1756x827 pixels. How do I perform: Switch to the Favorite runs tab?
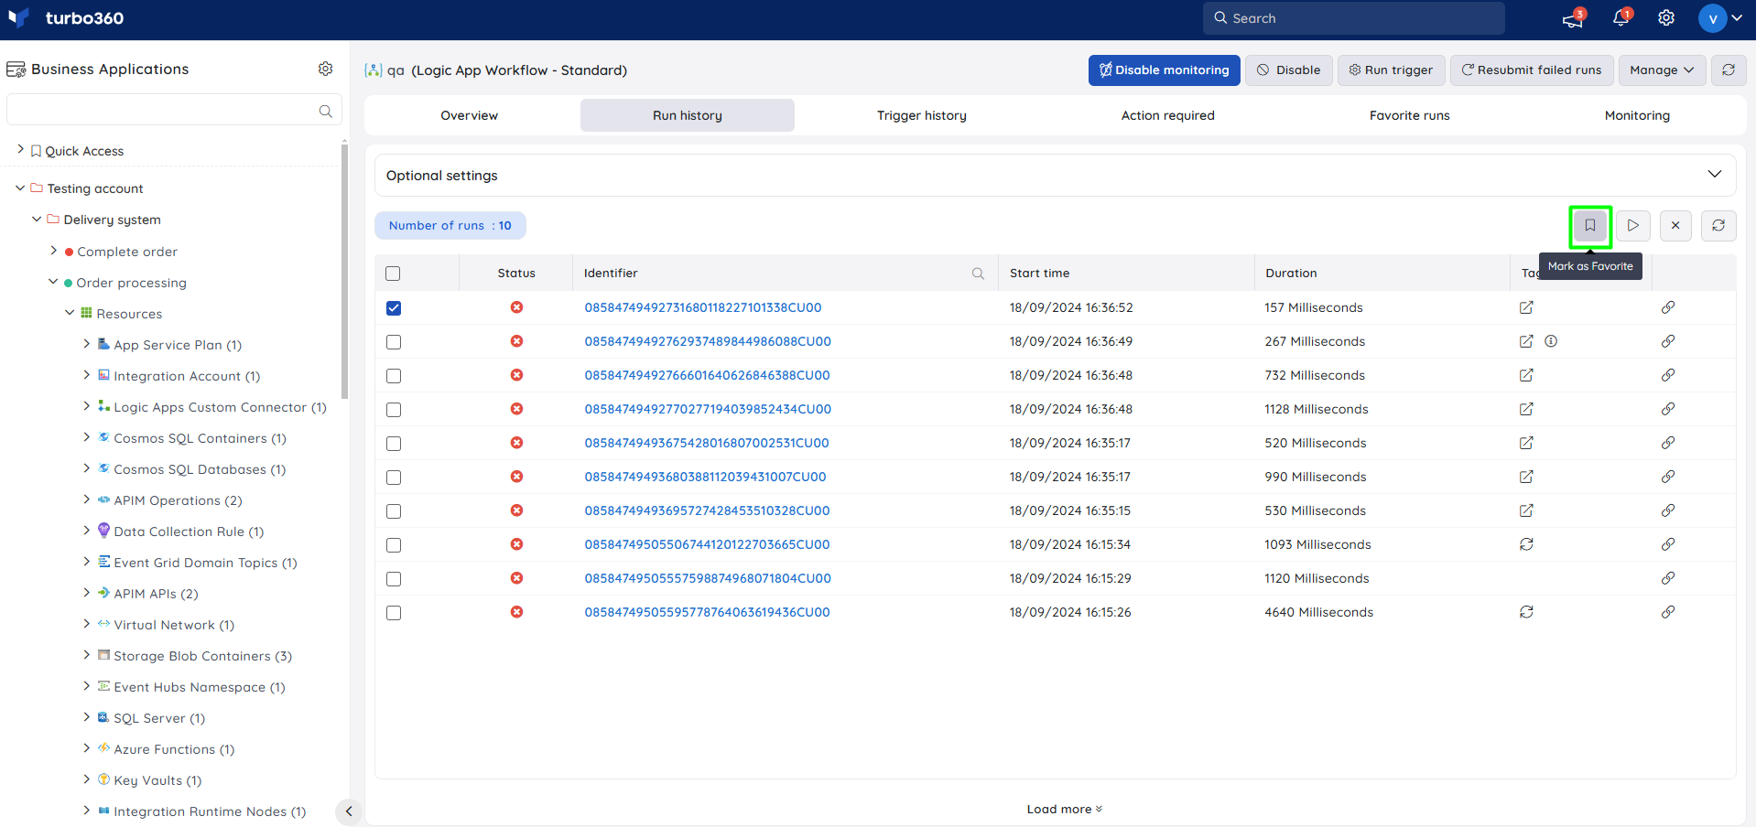(1410, 115)
